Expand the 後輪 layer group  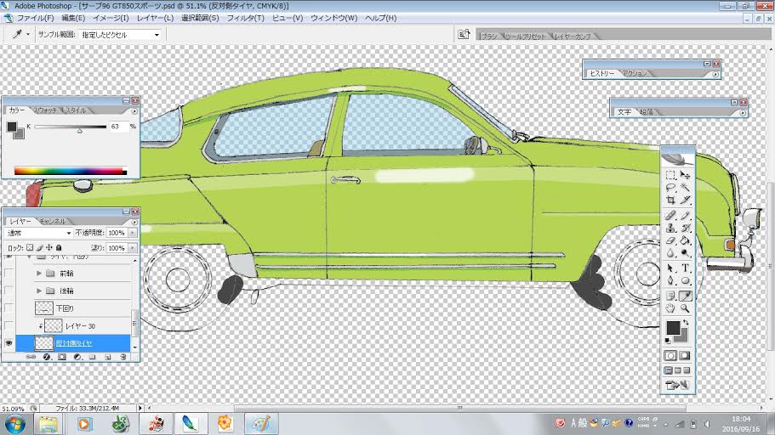pyautogui.click(x=38, y=291)
